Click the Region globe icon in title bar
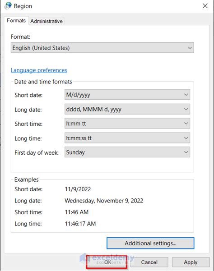This screenshot has height=271, width=214. (8, 6)
